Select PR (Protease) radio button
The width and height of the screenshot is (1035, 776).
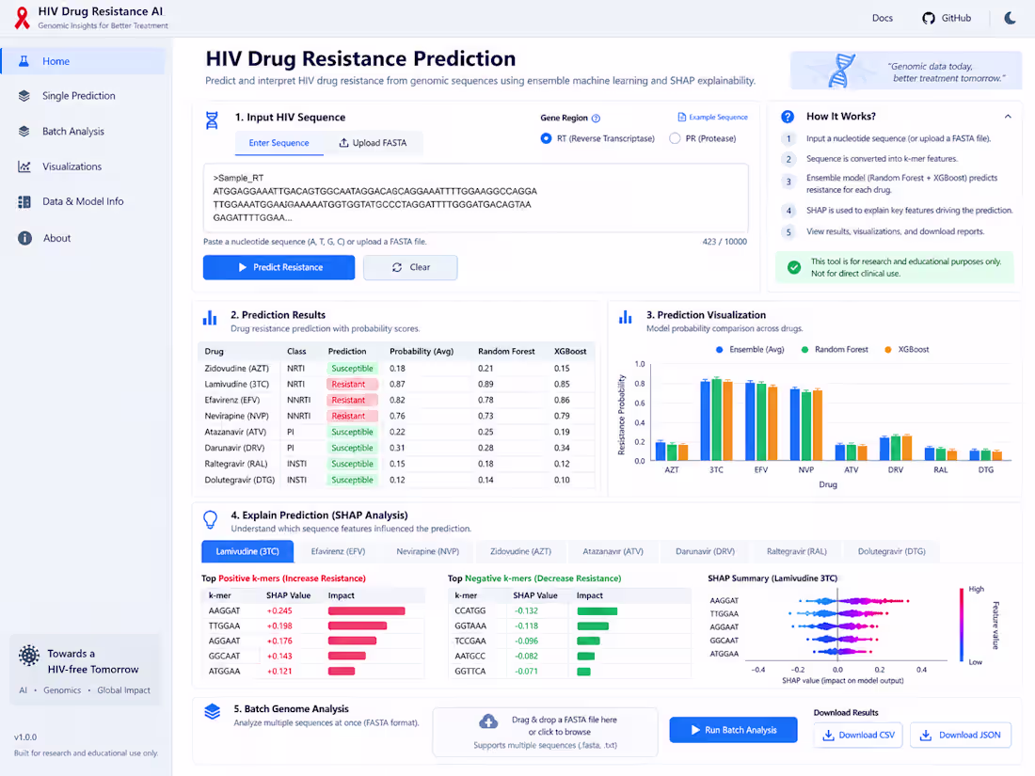(x=675, y=138)
